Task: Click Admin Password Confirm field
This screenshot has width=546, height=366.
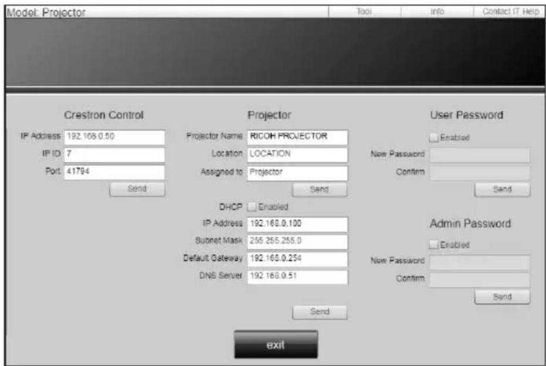Action: click(x=480, y=280)
